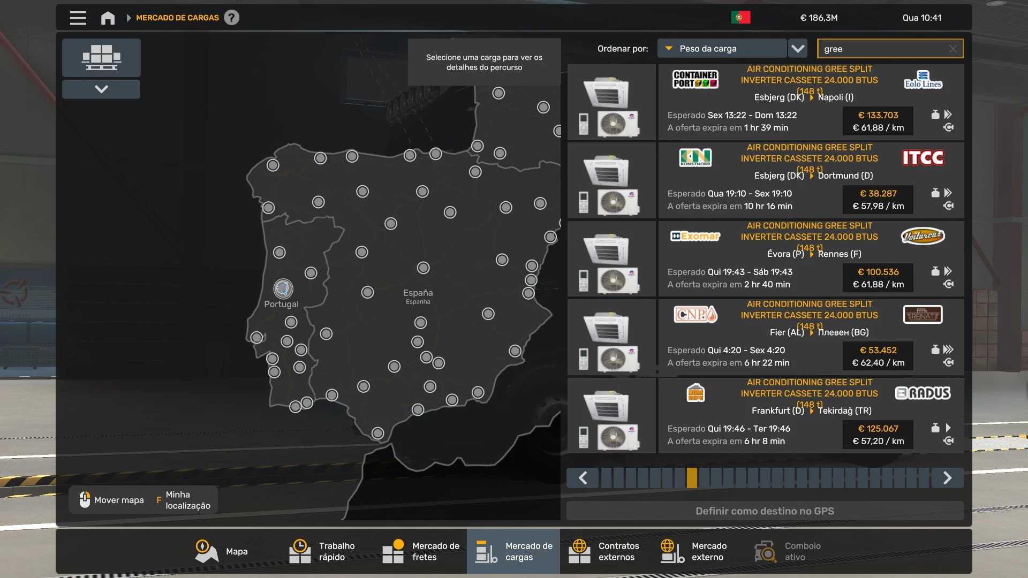Select the trailer filter icon button
The image size is (1028, 578).
pos(101,57)
